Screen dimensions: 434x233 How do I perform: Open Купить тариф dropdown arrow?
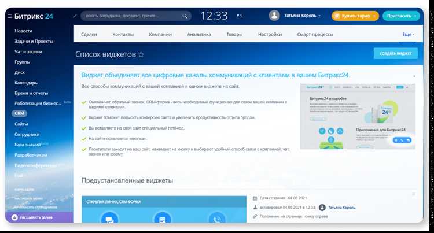pyautogui.click(x=374, y=16)
